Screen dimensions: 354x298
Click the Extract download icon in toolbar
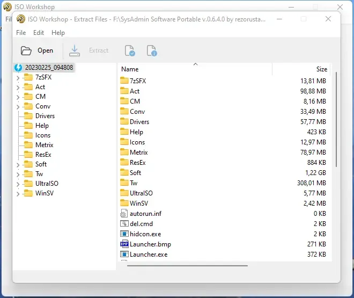point(75,50)
